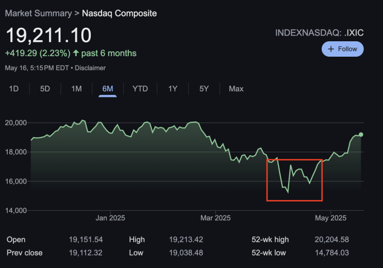This screenshot has height=268, width=383.
Task: Click the 19,211.10 index price
Action: point(48,35)
